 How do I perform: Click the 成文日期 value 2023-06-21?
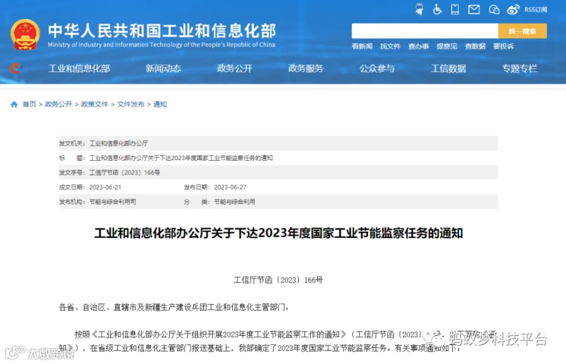pos(106,188)
